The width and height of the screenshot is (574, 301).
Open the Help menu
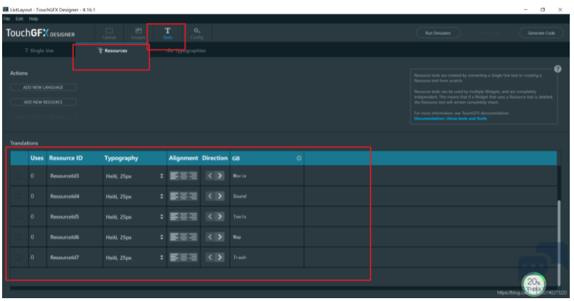(33, 18)
